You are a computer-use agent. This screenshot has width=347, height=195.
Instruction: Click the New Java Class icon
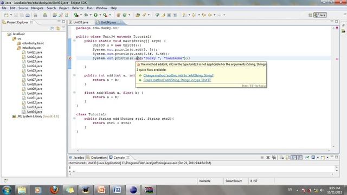[125, 15]
